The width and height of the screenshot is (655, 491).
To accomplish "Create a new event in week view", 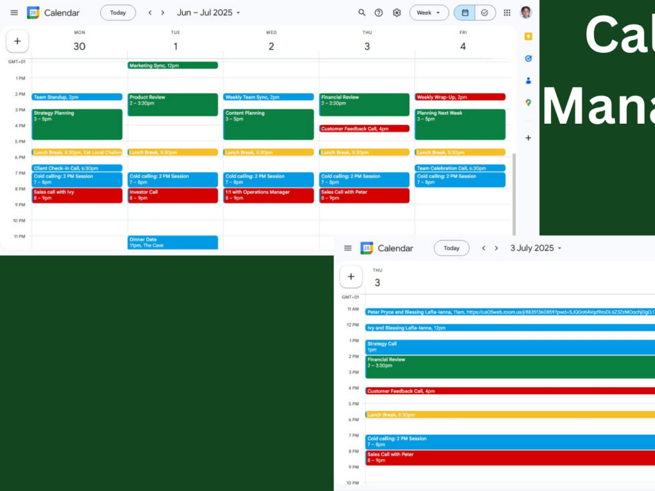I will click(x=17, y=41).
